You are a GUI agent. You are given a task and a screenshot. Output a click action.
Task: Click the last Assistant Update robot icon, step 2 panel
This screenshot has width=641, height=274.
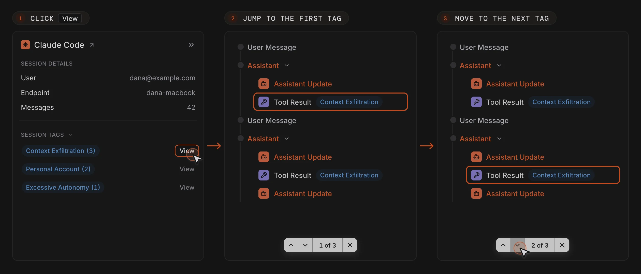point(264,194)
